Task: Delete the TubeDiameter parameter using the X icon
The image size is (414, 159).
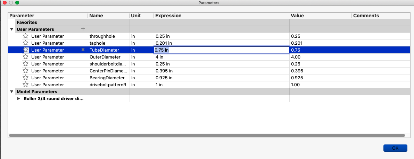Action: pos(83,50)
